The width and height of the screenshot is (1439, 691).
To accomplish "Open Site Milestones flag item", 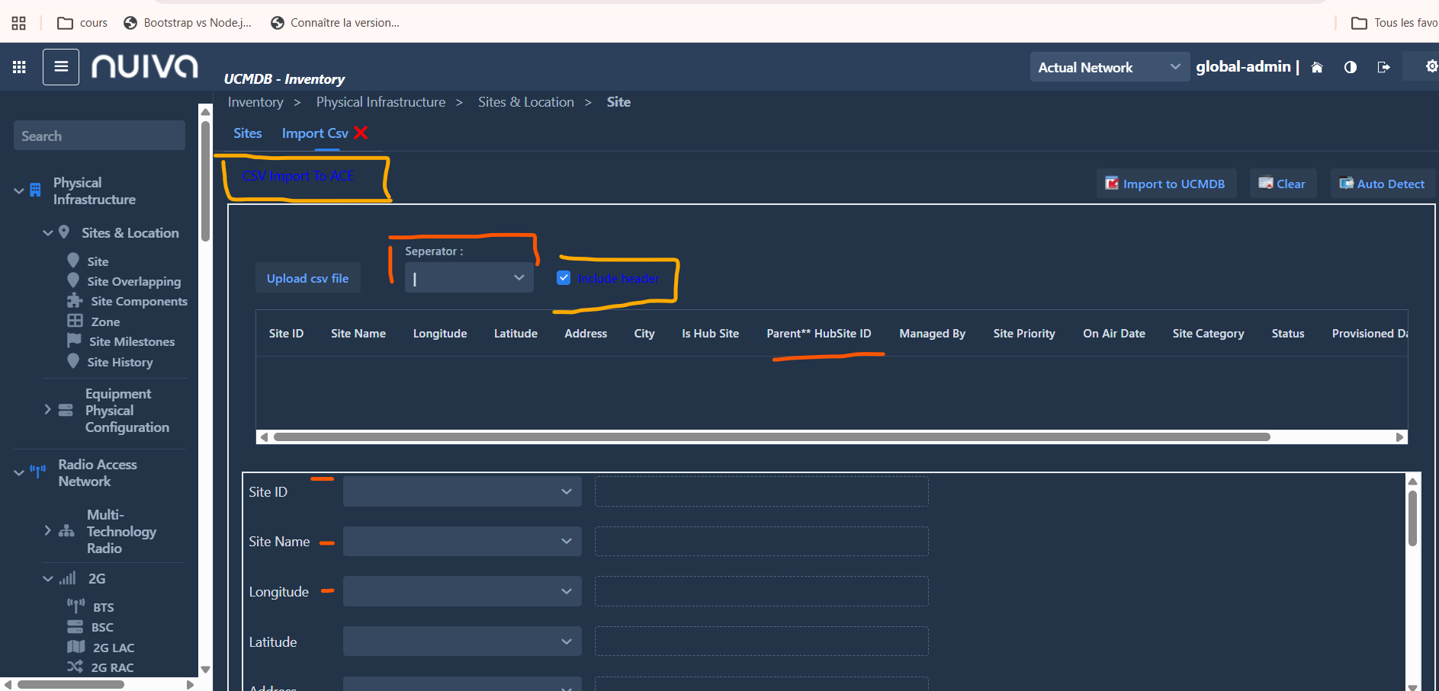I will 131,342.
